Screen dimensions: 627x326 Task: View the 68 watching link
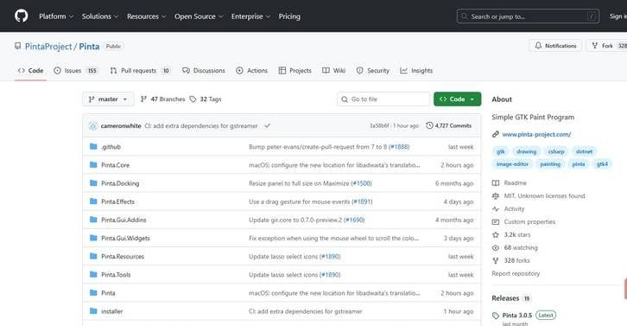point(515,248)
